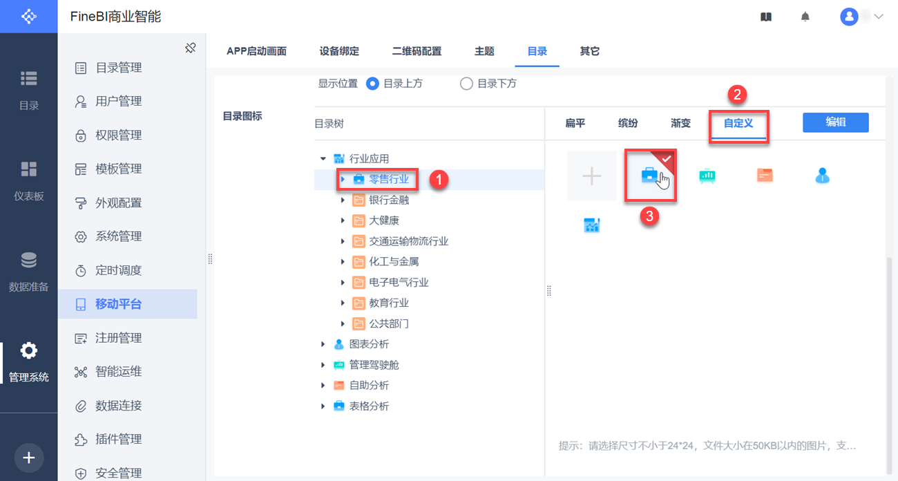The image size is (898, 481).
Task: Choose the orange card custom icon
Action: pyautogui.click(x=764, y=176)
